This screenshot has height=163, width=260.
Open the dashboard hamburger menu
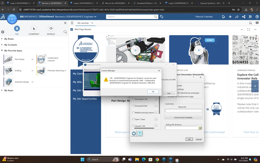72,23
